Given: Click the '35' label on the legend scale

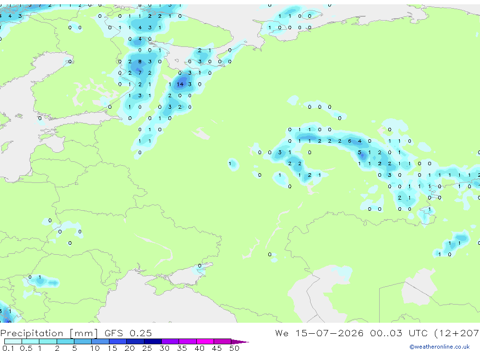Looking at the screenshot, I should (182, 348).
